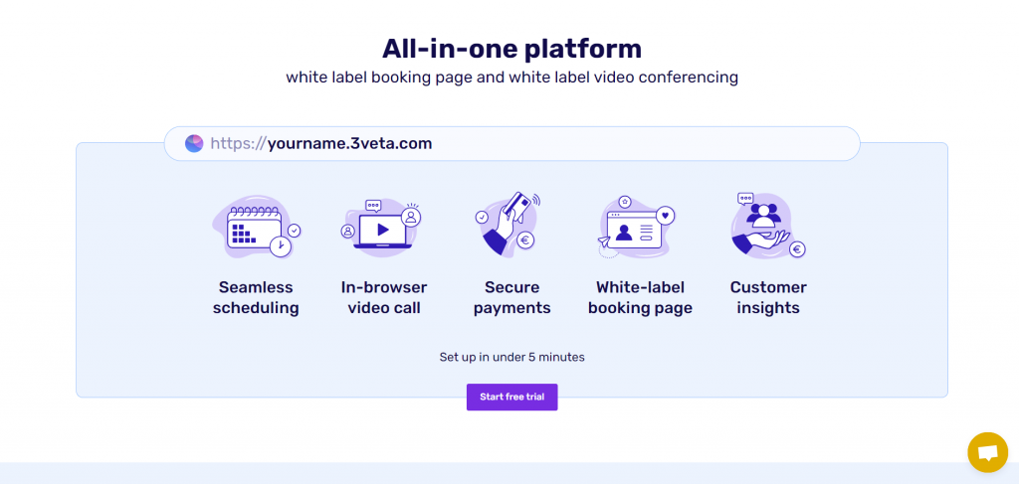1019x484 pixels.
Task: Click the white label booking page subtitle
Action: pyautogui.click(x=512, y=78)
